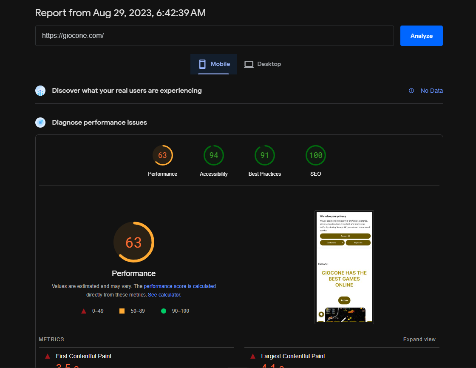Click the Largest Contentful Paint metric label
Screen dimensions: 476x368
pos(293,356)
